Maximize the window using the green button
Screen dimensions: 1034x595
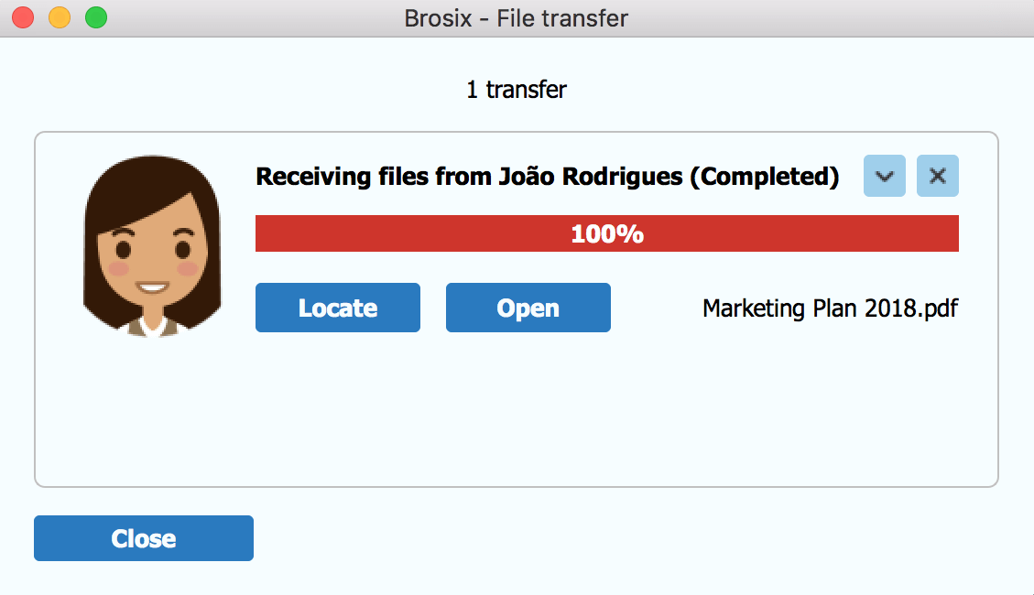point(96,17)
